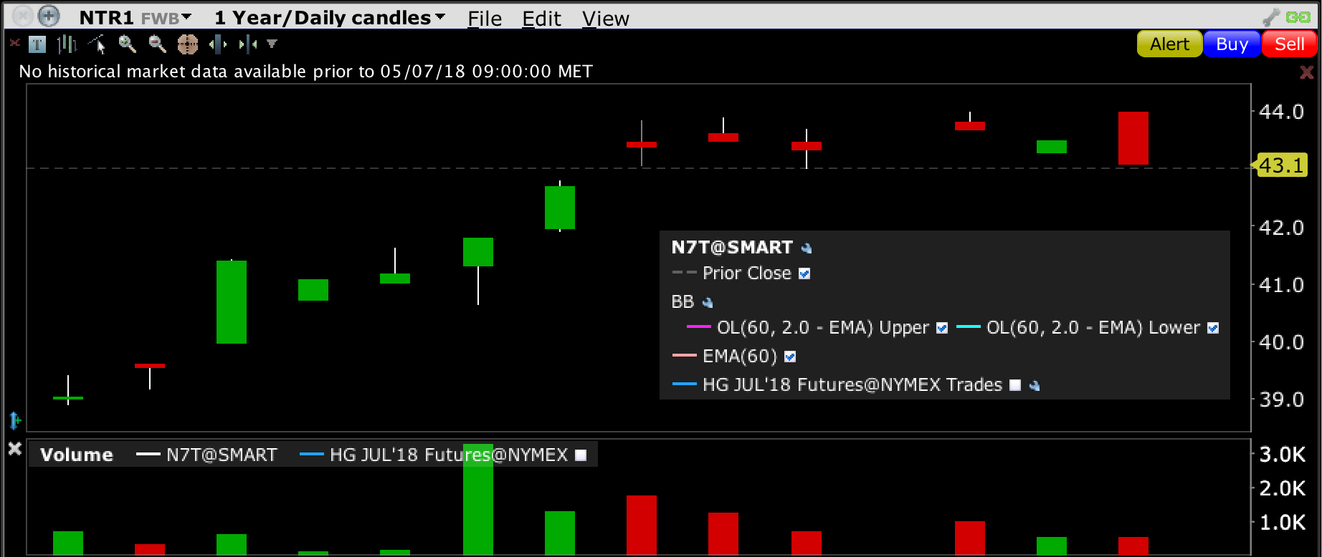This screenshot has width=1322, height=557.
Task: Edit HG JUL'18 Futures settings wrench
Action: pos(1035,386)
